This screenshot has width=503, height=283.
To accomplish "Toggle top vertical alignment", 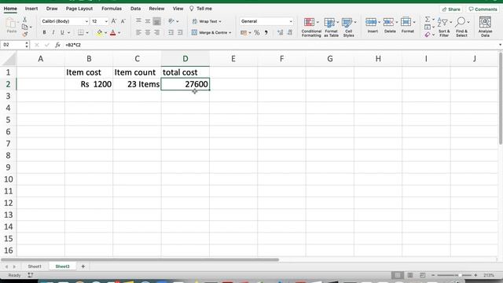I will 138,21.
